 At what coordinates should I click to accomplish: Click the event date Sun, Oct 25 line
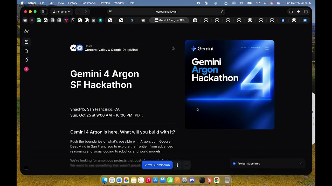click(x=107, y=115)
